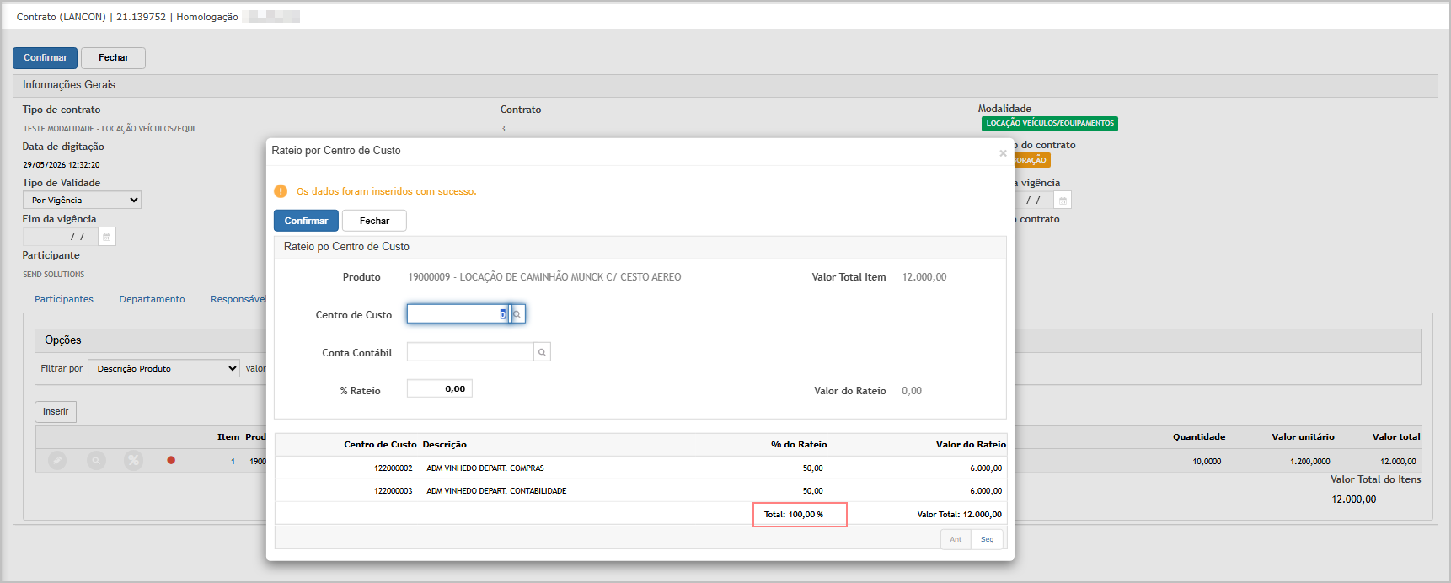Click the edit pencil icon on item 1
The width and height of the screenshot is (1451, 583).
[57, 461]
